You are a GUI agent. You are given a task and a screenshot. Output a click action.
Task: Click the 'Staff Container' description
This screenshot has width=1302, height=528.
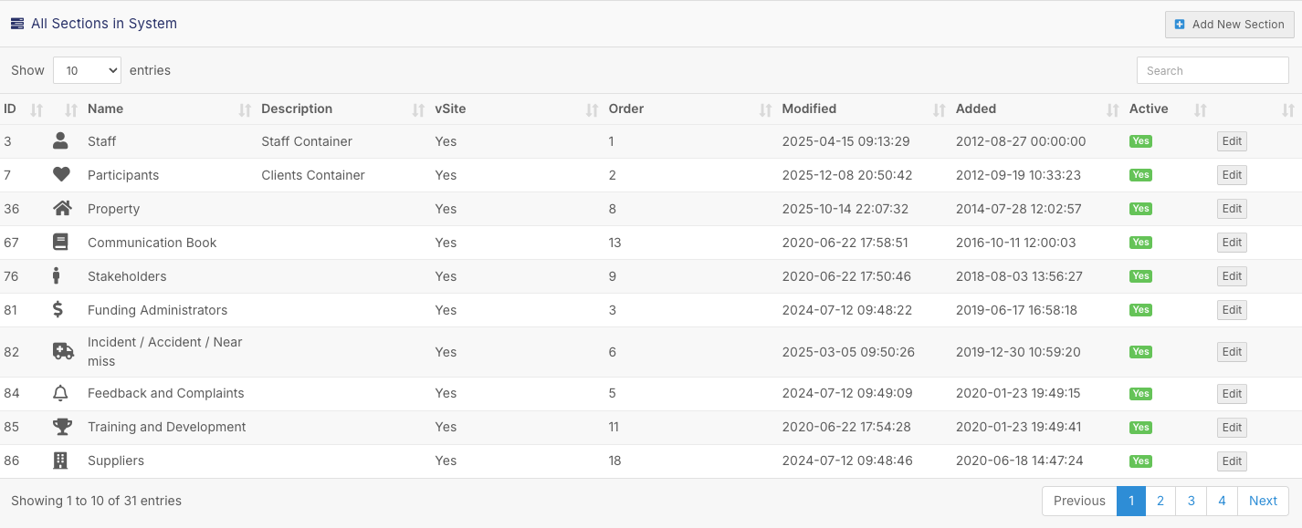(307, 141)
